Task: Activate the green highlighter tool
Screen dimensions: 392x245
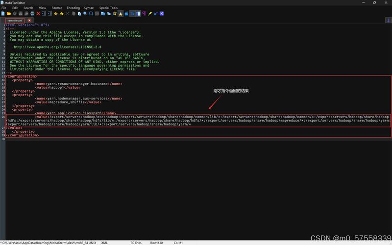Action: point(150,14)
